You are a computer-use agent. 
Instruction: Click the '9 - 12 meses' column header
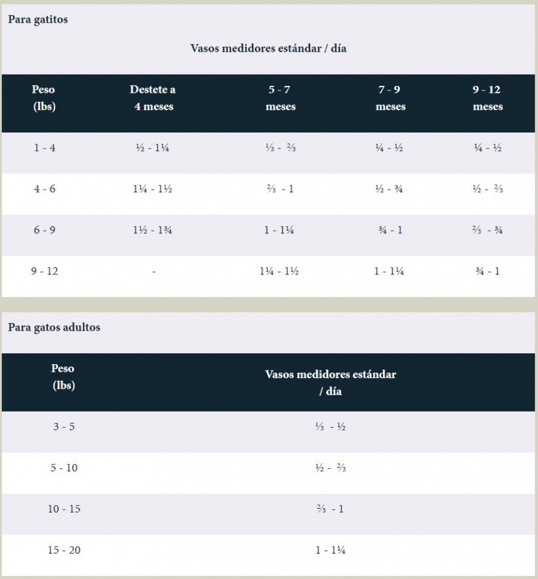click(487, 98)
